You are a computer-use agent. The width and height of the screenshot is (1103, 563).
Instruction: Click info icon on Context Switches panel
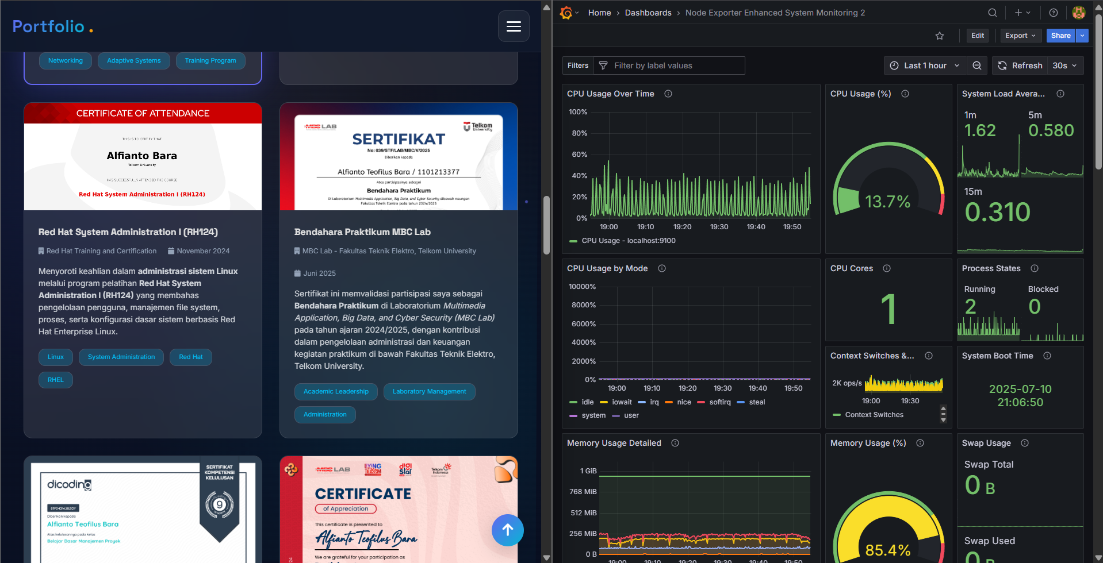coord(929,356)
